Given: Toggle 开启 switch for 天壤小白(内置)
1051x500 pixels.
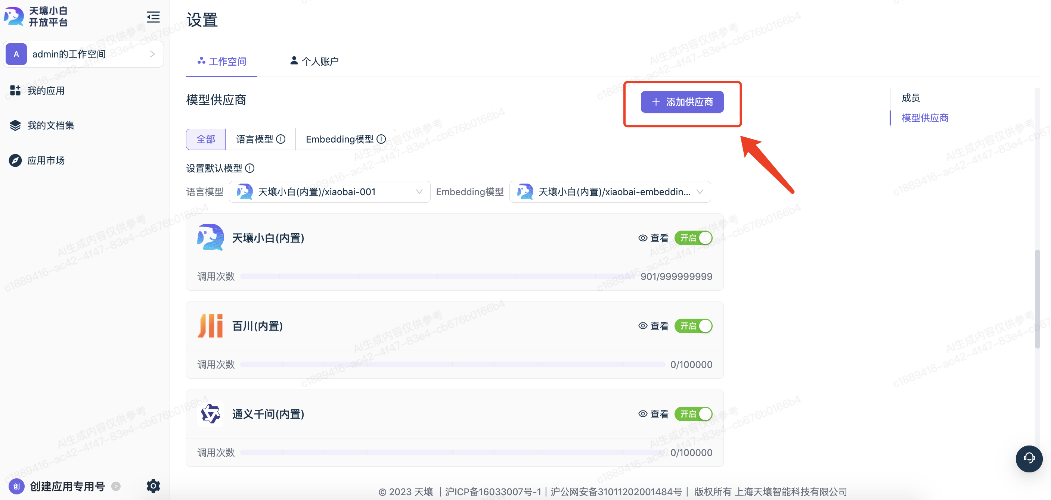Looking at the screenshot, I should click(x=693, y=238).
